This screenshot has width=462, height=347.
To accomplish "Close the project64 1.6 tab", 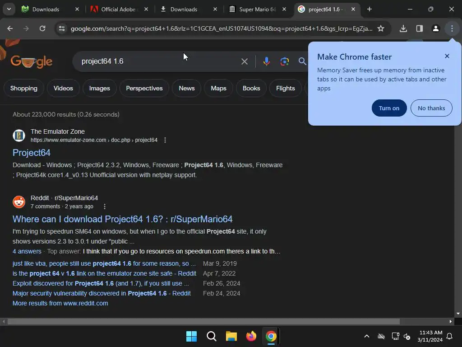I will click(353, 9).
